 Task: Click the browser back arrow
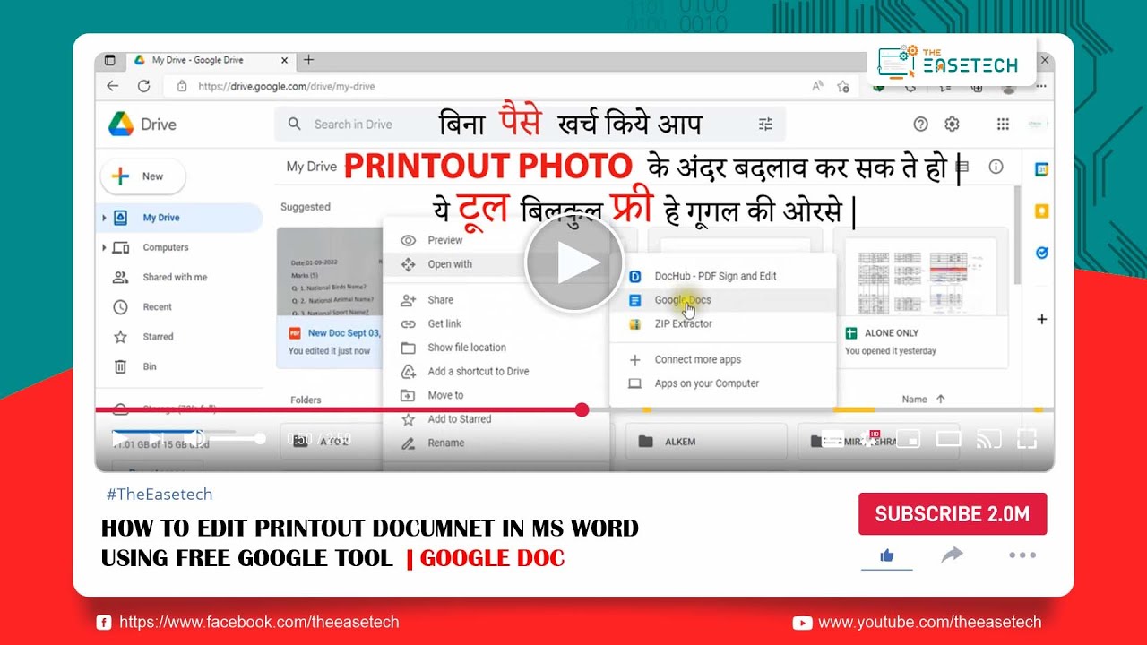point(112,86)
